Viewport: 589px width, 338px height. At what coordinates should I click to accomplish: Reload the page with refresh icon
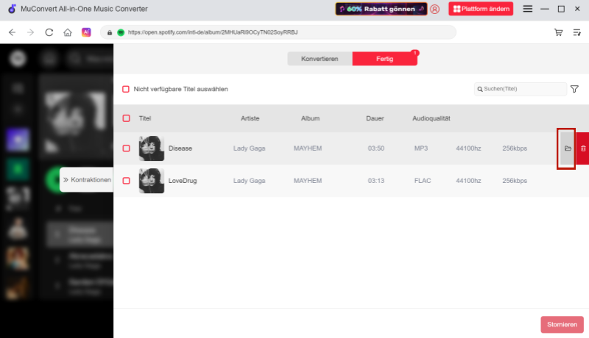(x=49, y=32)
